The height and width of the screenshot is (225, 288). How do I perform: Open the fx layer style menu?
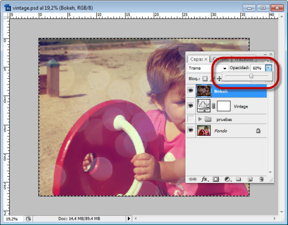[204, 179]
